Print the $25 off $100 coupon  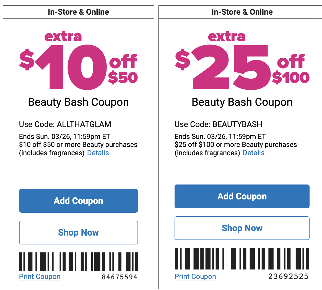pyautogui.click(x=195, y=276)
